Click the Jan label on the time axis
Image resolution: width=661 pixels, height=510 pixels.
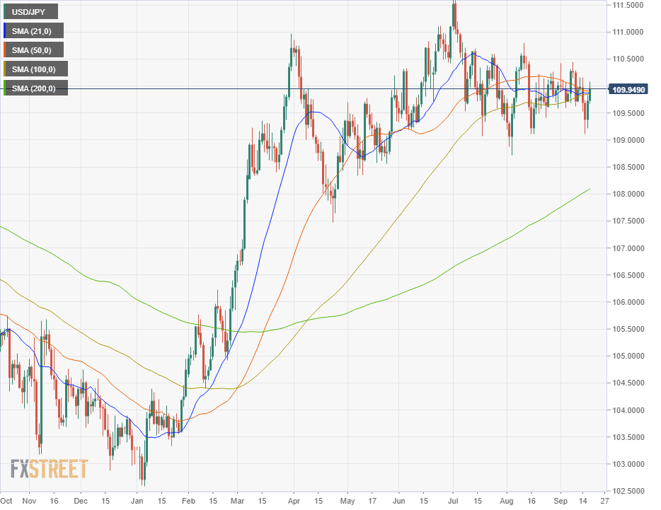137,501
